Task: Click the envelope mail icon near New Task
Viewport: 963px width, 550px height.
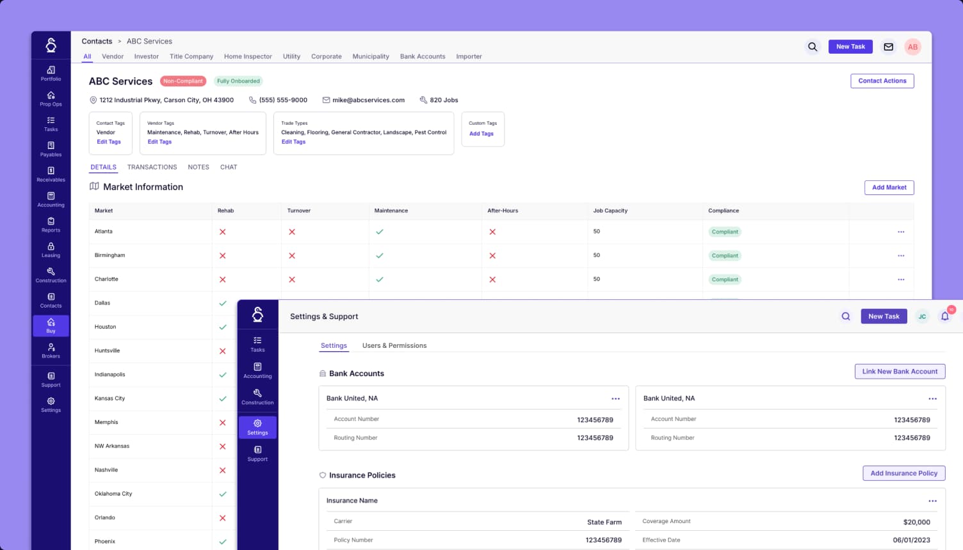Action: click(888, 47)
